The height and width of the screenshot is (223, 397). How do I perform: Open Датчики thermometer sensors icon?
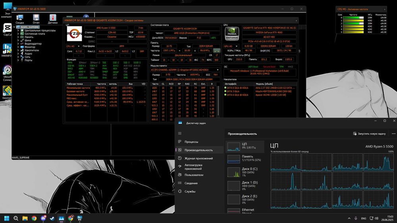pyautogui.click(x=53, y=19)
